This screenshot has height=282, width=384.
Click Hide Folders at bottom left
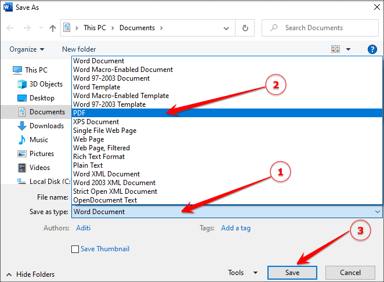pyautogui.click(x=35, y=274)
